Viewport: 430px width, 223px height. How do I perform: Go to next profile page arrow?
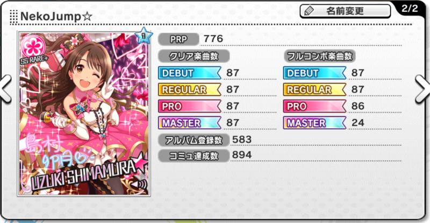click(x=422, y=88)
